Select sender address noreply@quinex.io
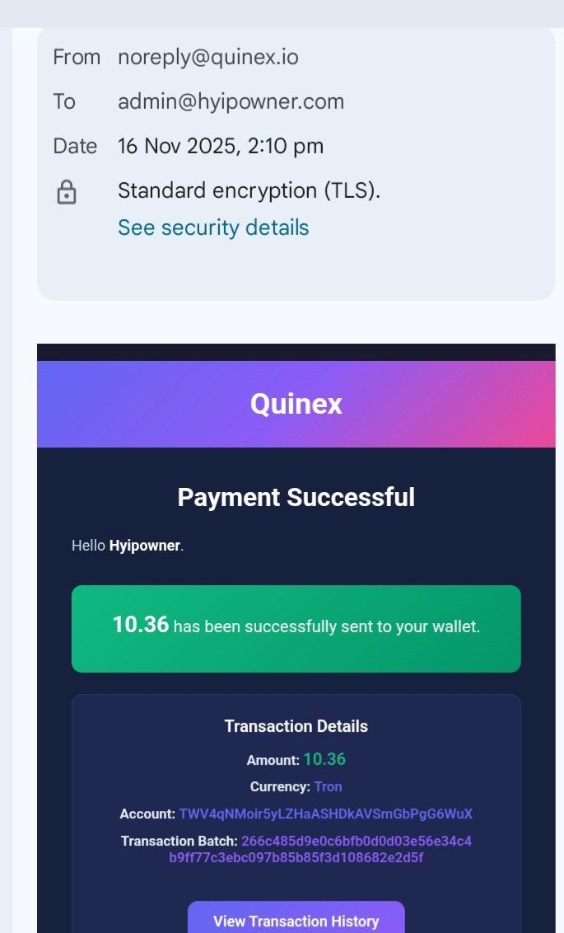The width and height of the screenshot is (564, 933). 207,57
